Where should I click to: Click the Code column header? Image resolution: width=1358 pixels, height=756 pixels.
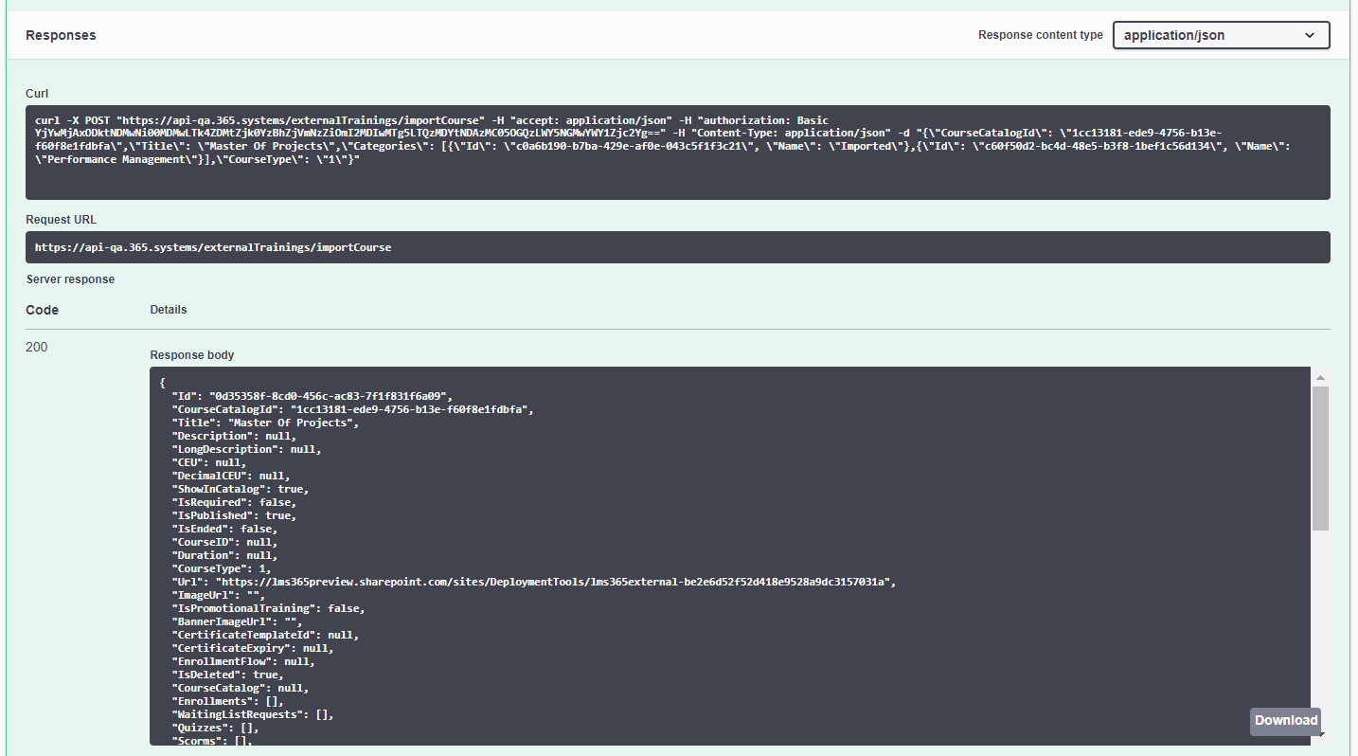(43, 310)
